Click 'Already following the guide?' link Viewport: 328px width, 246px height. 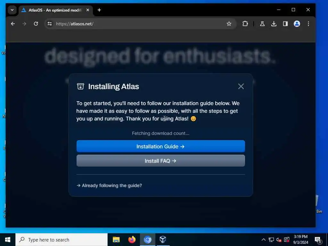pyautogui.click(x=109, y=185)
